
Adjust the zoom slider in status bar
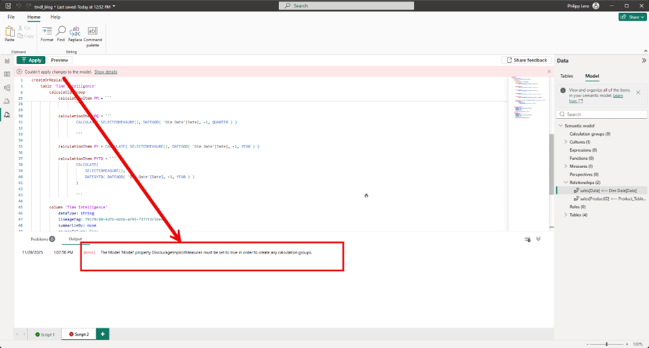click(x=606, y=343)
